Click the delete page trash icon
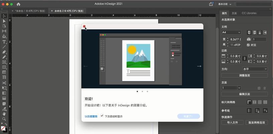 (265, 88)
